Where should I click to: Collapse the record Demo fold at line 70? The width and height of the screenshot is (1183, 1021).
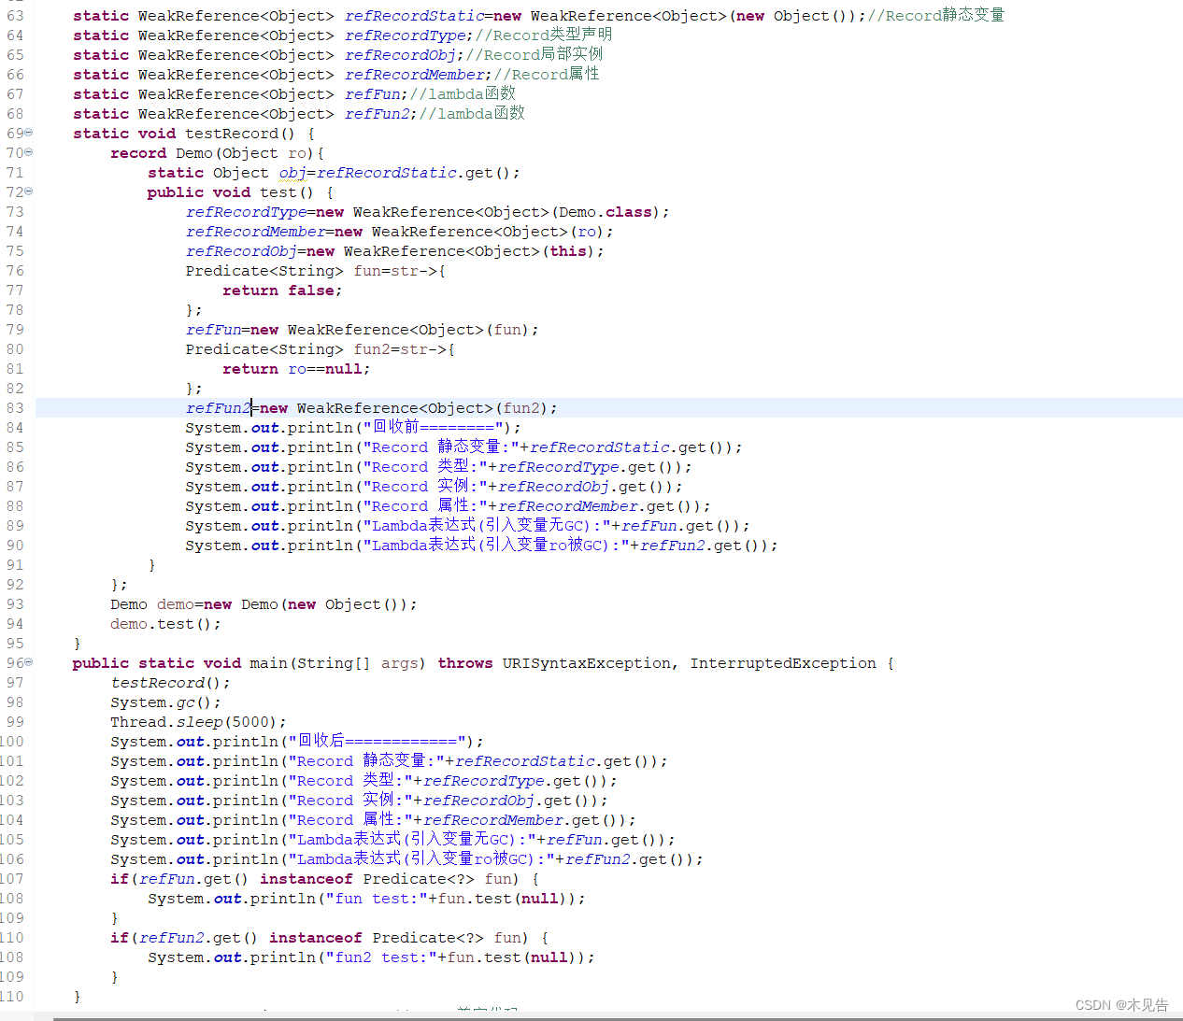(27, 151)
